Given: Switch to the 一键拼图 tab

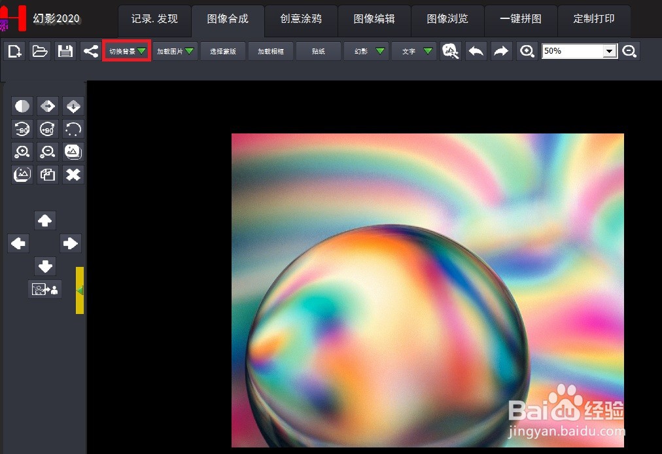Looking at the screenshot, I should (521, 19).
